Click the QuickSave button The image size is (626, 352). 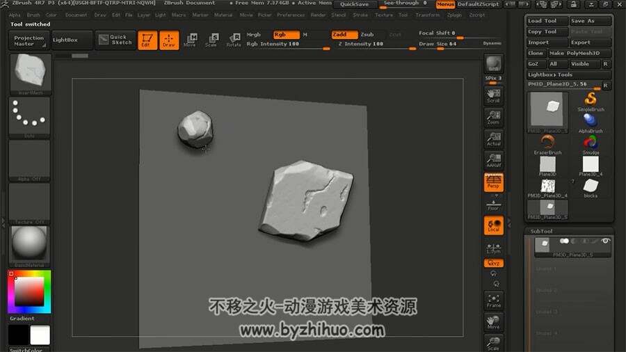click(x=355, y=4)
